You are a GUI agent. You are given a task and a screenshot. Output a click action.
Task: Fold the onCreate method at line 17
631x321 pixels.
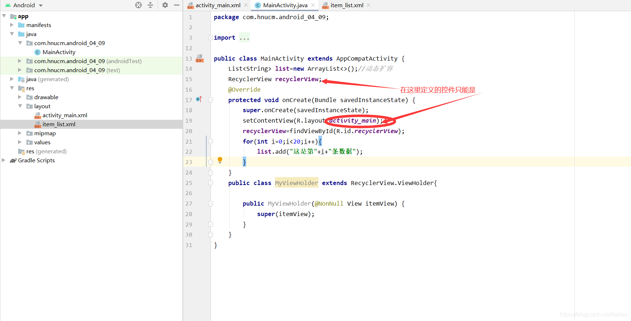(x=211, y=100)
